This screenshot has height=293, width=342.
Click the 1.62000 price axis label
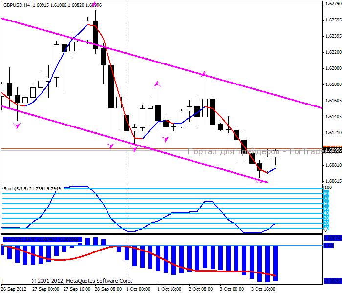pyautogui.click(x=333, y=68)
